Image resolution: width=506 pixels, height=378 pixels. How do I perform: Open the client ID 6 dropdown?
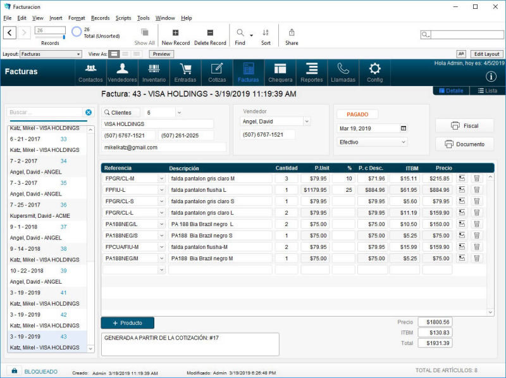(179, 113)
